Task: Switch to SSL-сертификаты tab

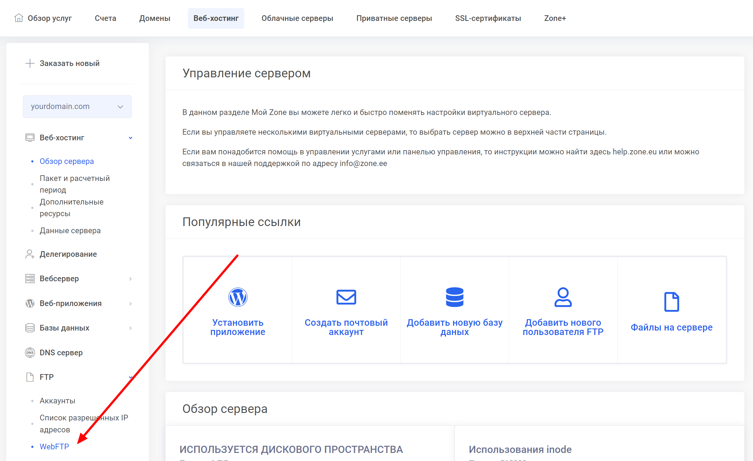Action: tap(488, 18)
